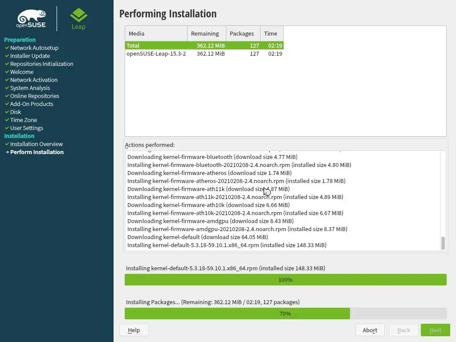The width and height of the screenshot is (456, 342).
Task: Click the checkmark beside Welcome
Action: click(7, 72)
